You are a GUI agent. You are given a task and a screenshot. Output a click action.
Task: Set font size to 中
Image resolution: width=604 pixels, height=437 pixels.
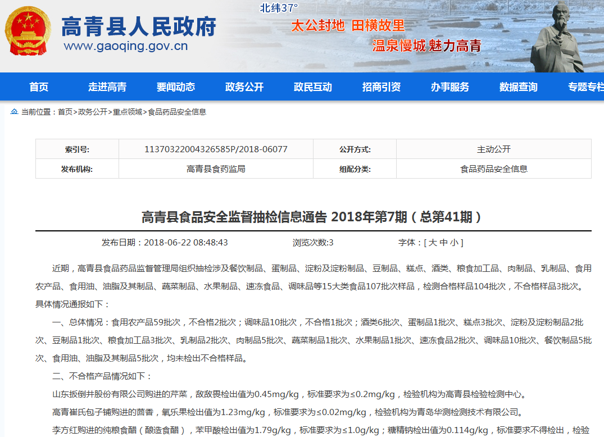point(443,243)
